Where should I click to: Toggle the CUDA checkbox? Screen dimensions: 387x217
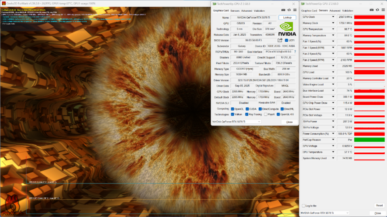pos(247,109)
